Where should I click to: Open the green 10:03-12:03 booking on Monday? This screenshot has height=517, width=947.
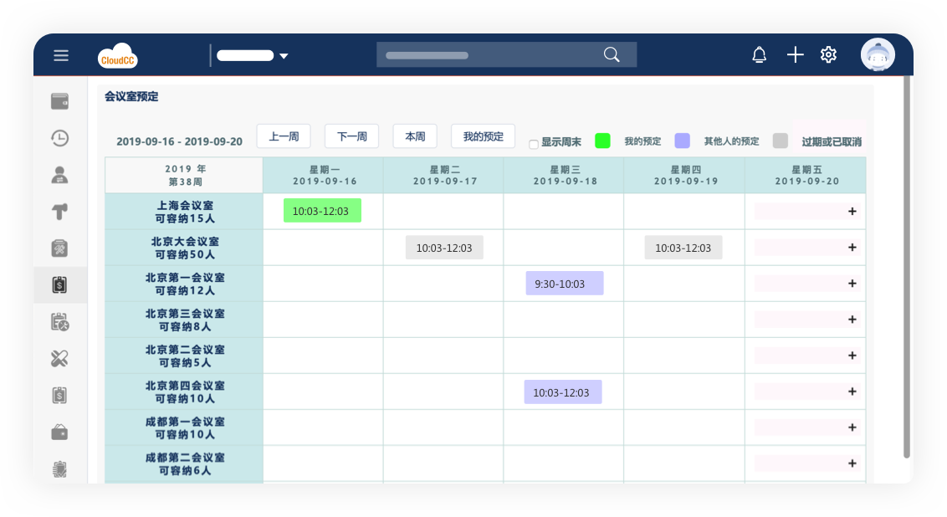322,211
